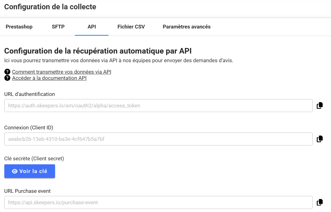331x212 pixels.
Task: Select the URL Purchase event field
Action: (x=158, y=202)
